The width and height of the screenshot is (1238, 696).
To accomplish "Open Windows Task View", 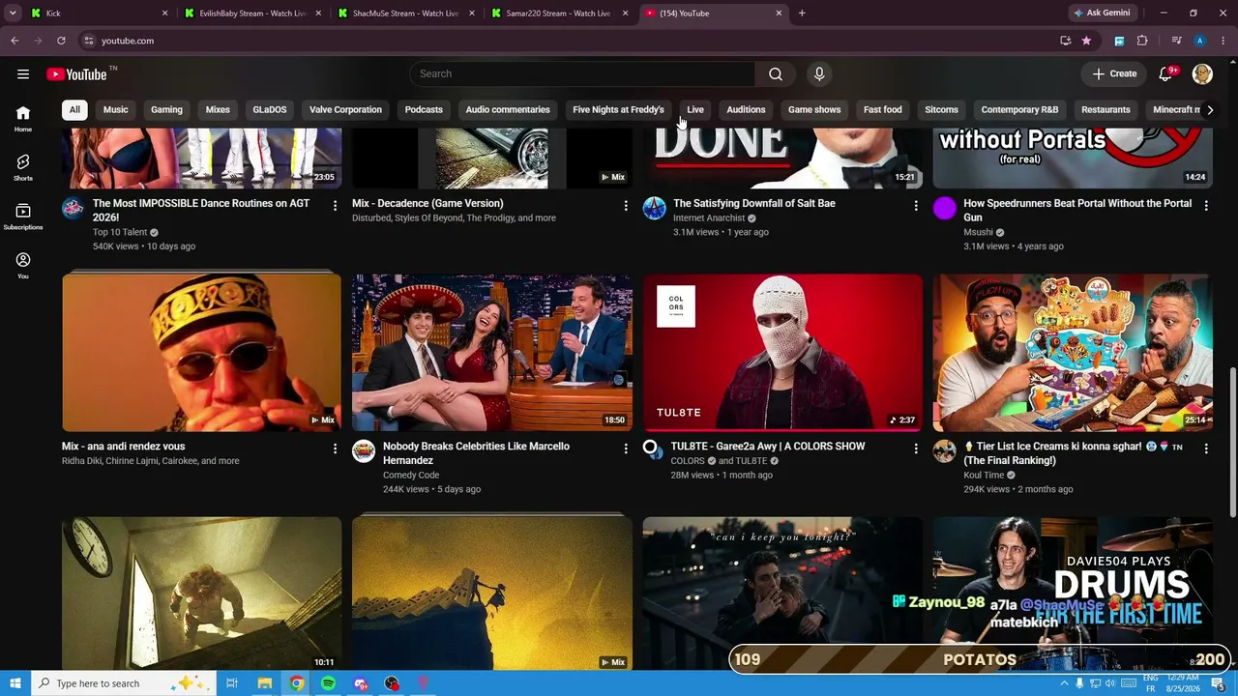I will pyautogui.click(x=232, y=683).
